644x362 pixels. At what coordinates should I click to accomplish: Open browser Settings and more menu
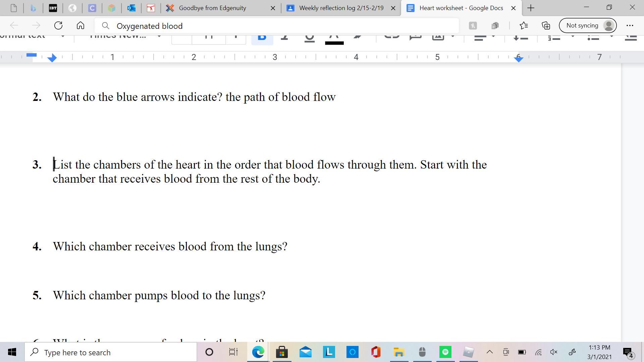tap(630, 25)
